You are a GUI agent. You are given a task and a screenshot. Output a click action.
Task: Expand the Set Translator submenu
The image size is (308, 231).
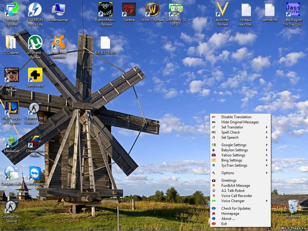tap(232, 127)
